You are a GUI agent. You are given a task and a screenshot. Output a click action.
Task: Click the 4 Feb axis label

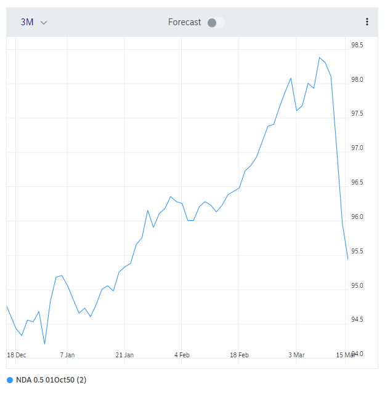(x=182, y=355)
